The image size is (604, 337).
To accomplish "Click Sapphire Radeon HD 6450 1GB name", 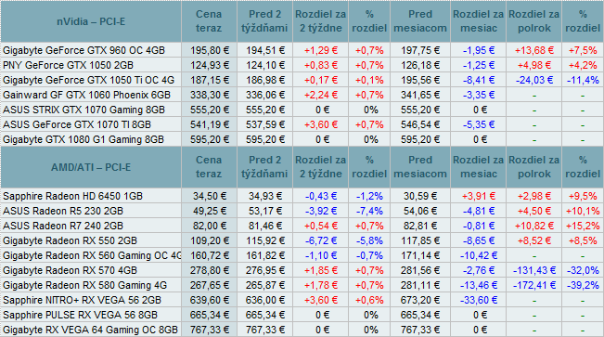I will point(72,196).
